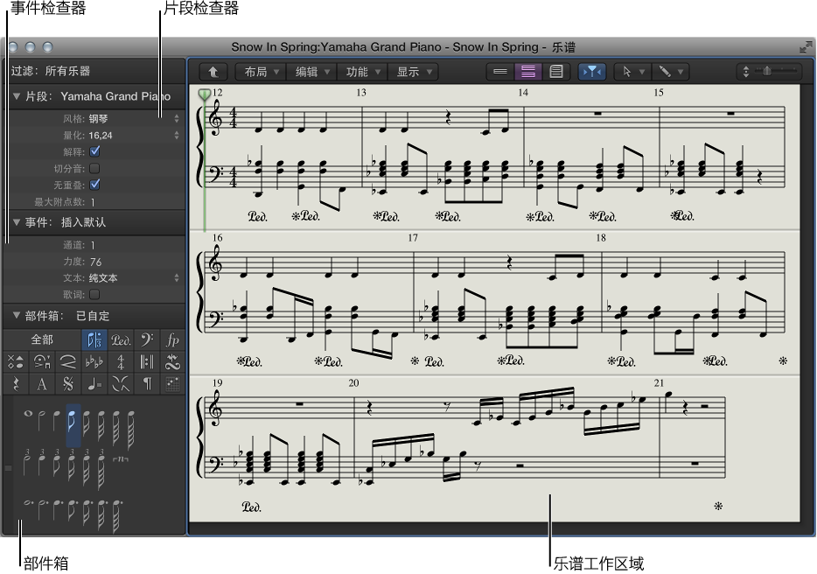Screen dimensions: 817x574
Task: Select the fp dynamics group
Action: [172, 340]
